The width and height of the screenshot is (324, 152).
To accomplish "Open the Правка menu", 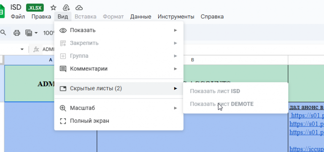I will (x=41, y=17).
